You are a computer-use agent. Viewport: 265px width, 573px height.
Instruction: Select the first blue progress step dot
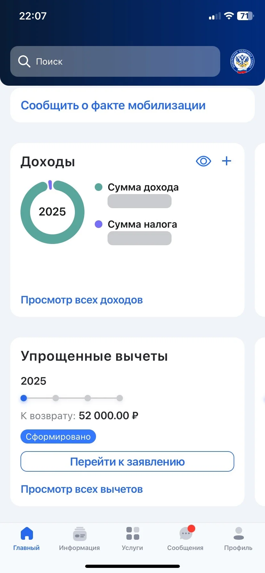tap(24, 398)
